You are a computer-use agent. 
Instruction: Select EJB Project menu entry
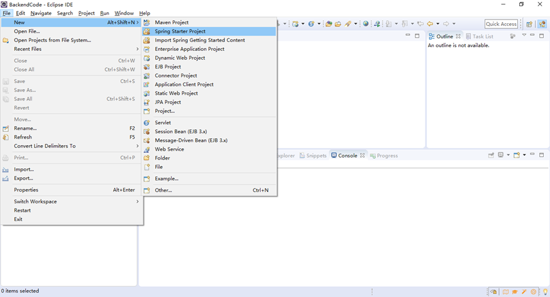(x=209, y=67)
